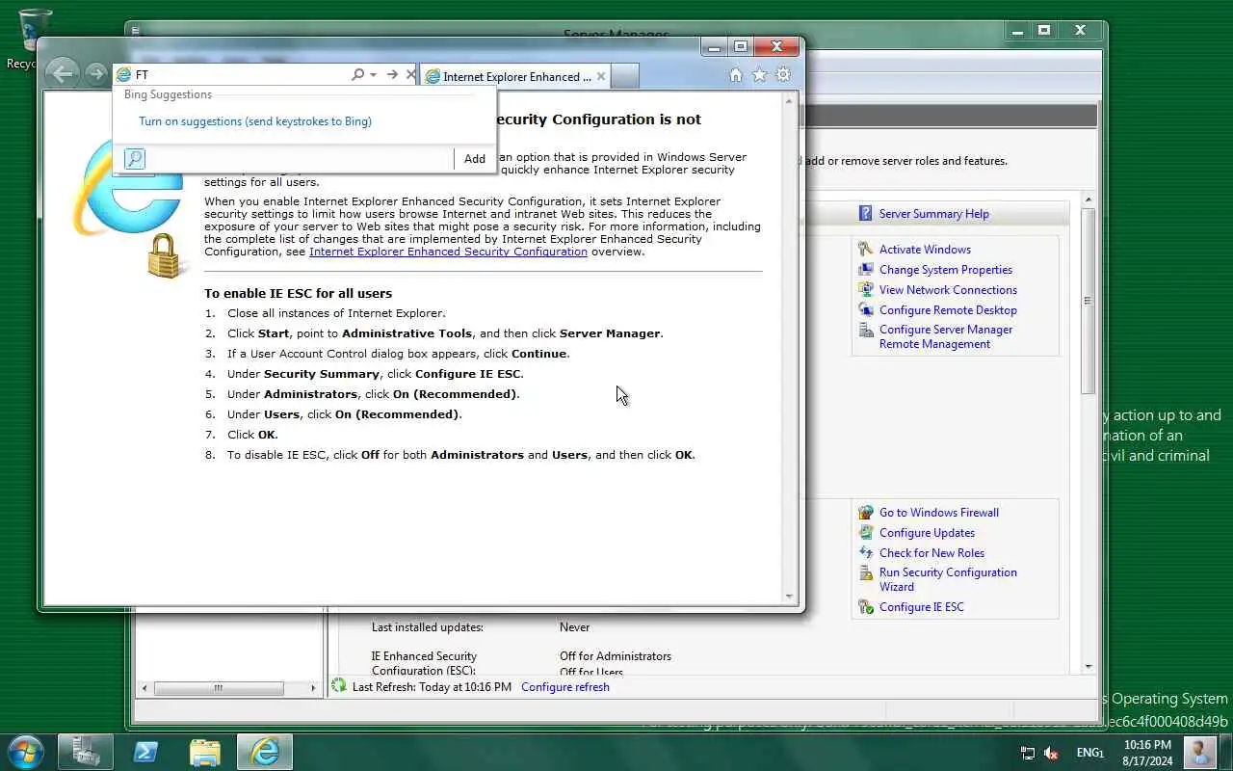The width and height of the screenshot is (1233, 771).
Task: Click the right arrow of Server Manager's tree scrollbar
Action: (x=313, y=688)
